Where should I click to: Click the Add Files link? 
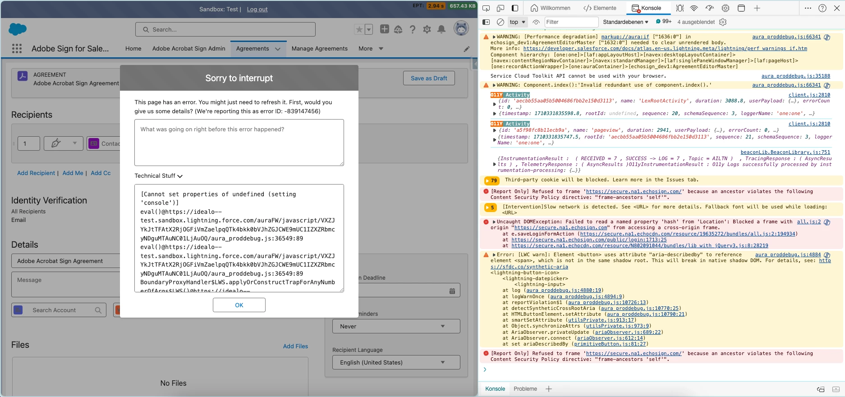(x=295, y=346)
